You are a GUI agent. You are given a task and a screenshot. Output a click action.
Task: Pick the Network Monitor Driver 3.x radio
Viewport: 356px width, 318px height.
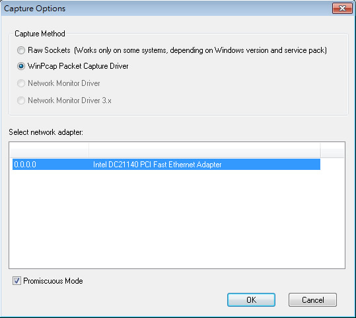coord(21,100)
